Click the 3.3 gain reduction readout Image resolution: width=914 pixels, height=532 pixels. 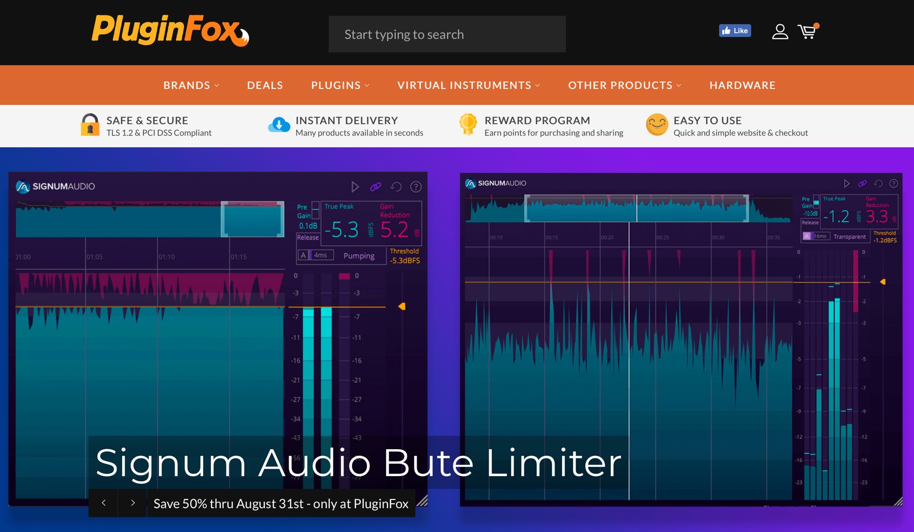click(x=877, y=216)
